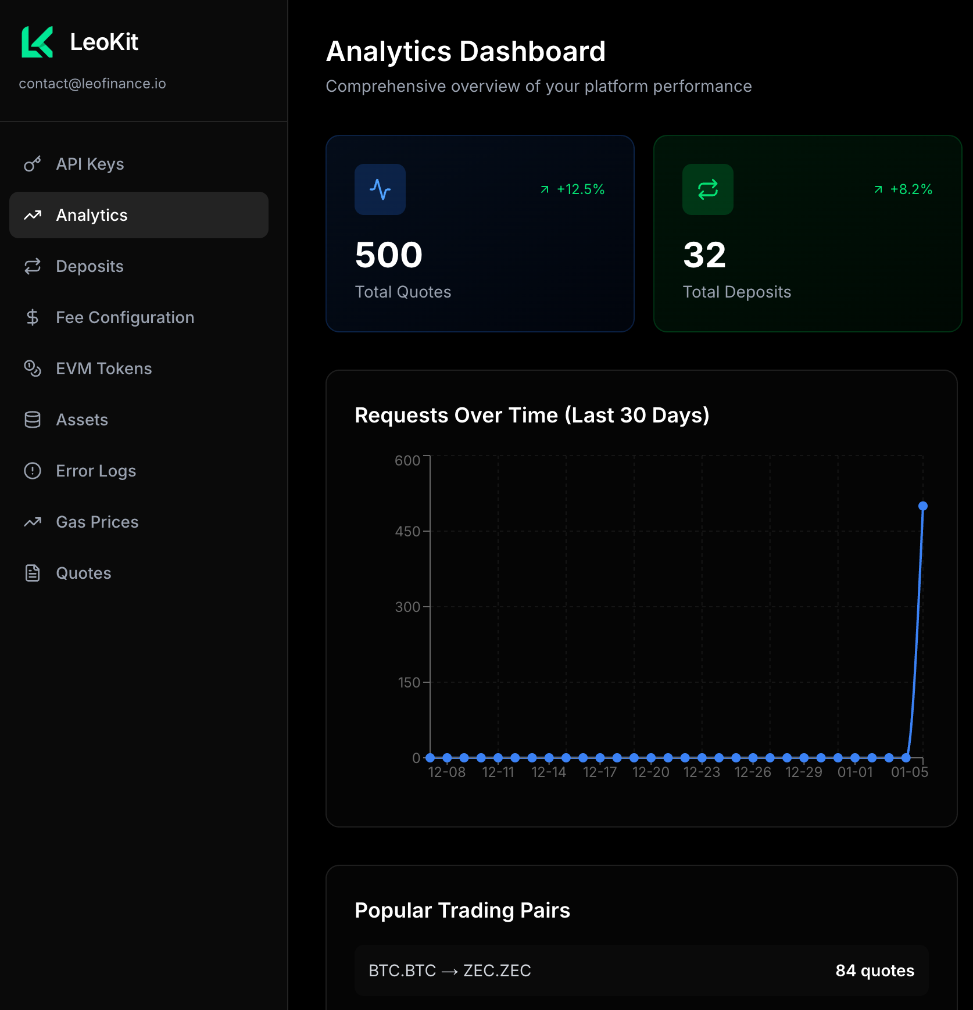Open the Deposits menu item
Viewport: 973px width, 1010px height.
click(x=90, y=266)
